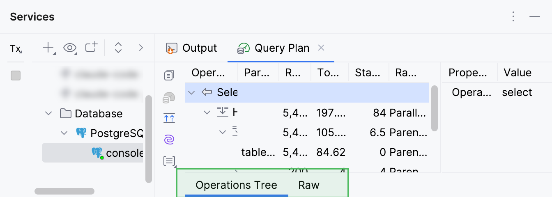The width and height of the screenshot is (552, 197).
Task: Click the table... parameter cell
Action: point(258,152)
